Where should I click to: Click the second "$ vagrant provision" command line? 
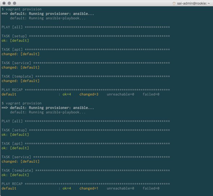22,103
